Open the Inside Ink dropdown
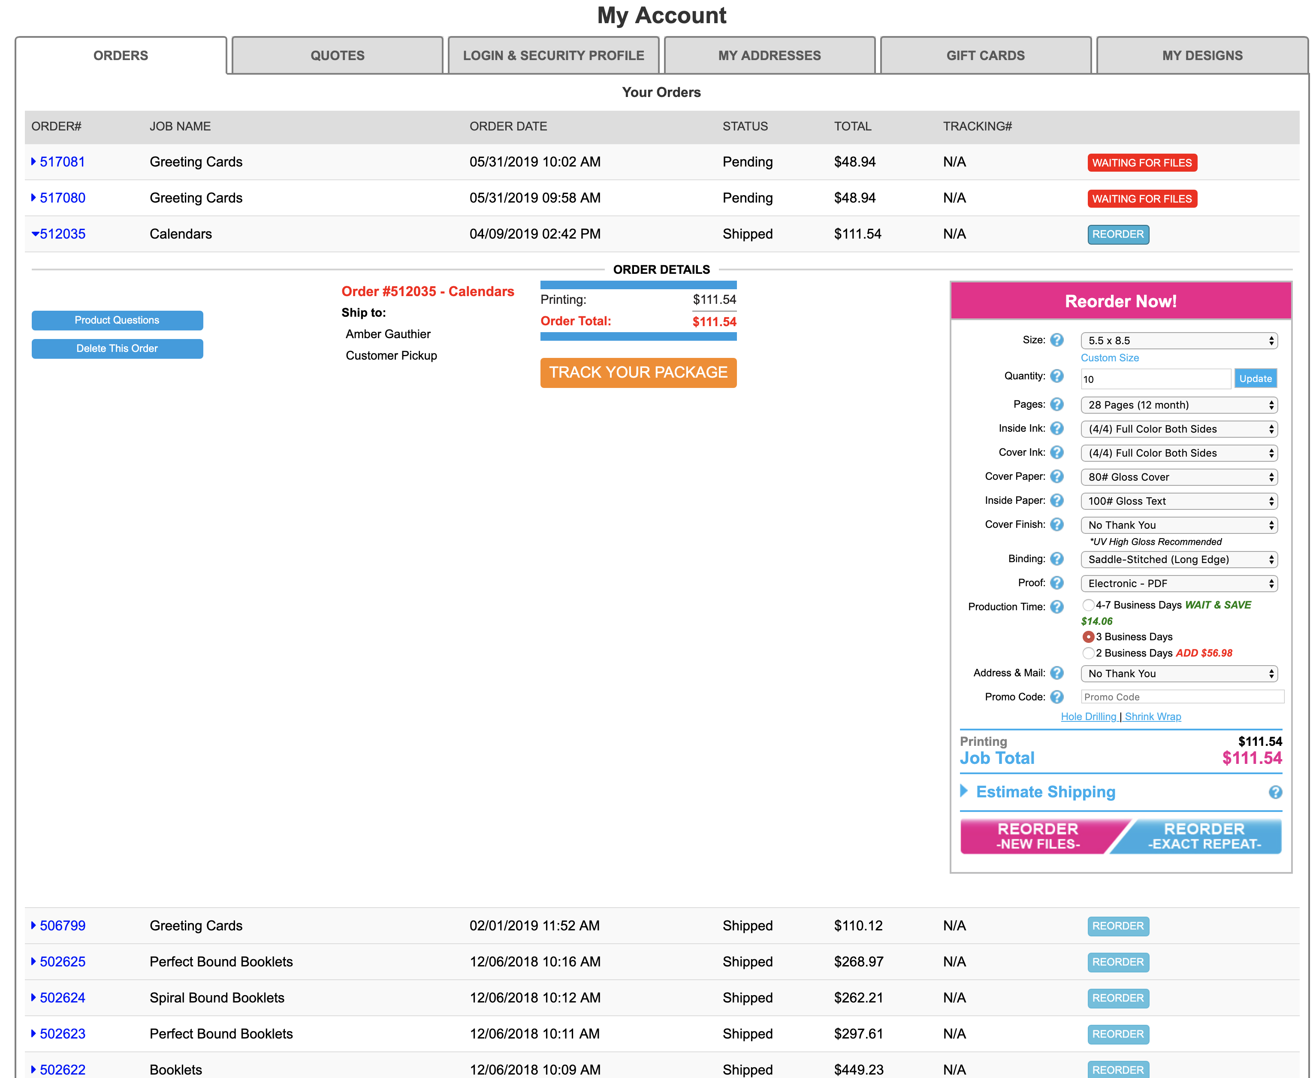 1179,429
